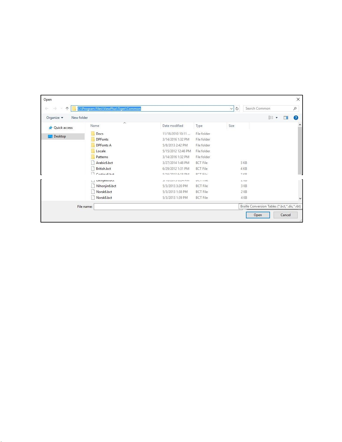Screen dimensions: 342x442
Task: Expand the address bar history dropdown
Action: [x=231, y=109]
